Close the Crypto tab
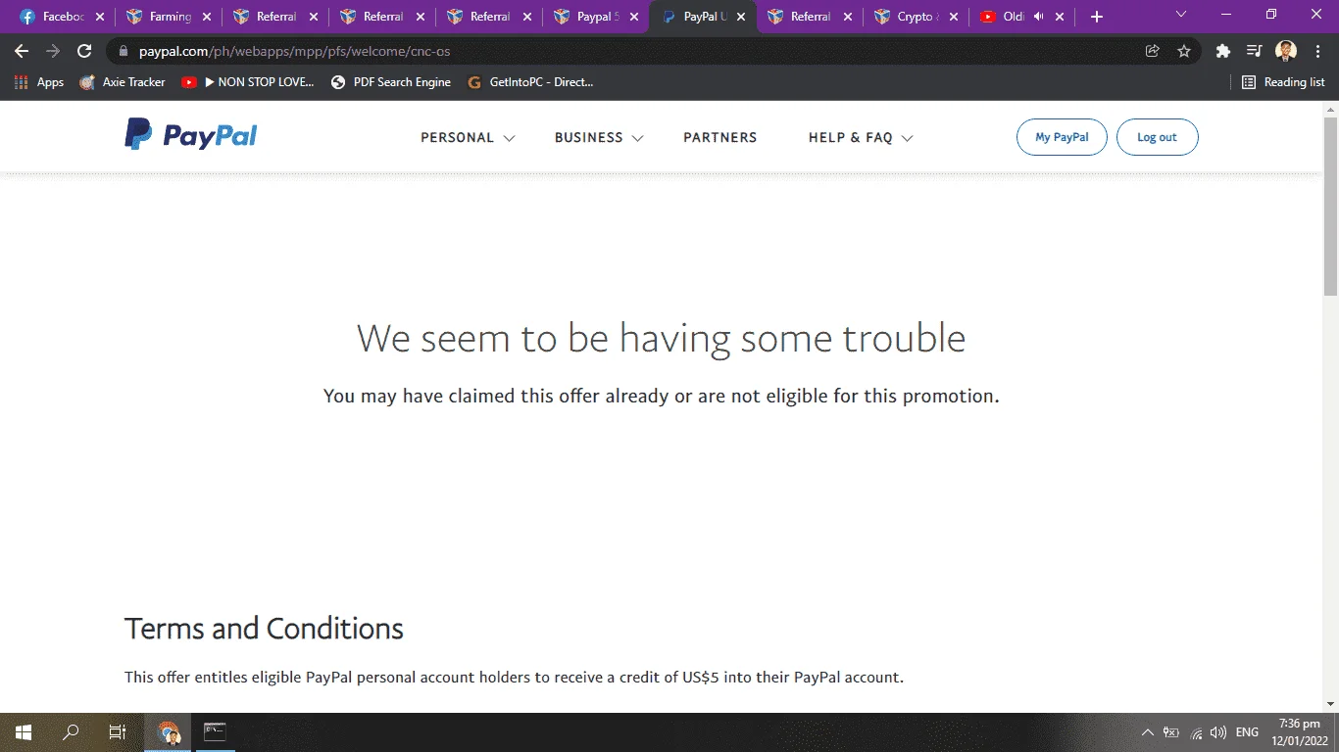The height and width of the screenshot is (752, 1339). 955,17
